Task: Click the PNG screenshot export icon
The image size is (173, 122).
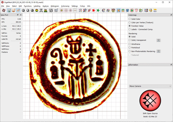Action: tap(56, 11)
